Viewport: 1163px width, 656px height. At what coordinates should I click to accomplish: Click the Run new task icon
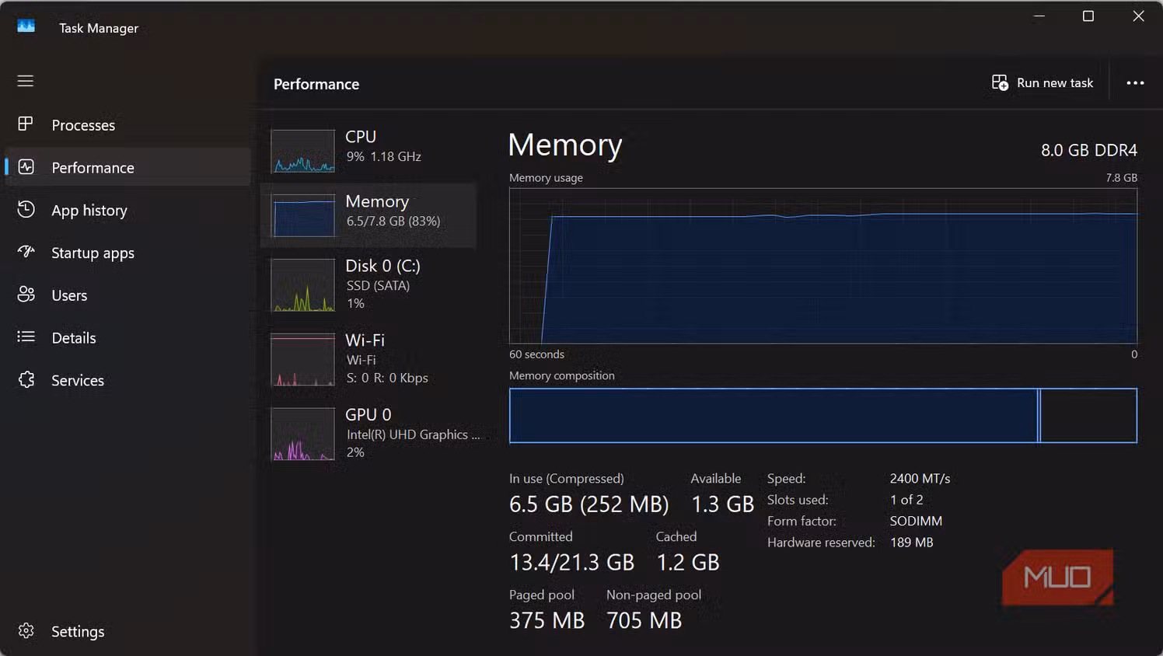click(1000, 82)
